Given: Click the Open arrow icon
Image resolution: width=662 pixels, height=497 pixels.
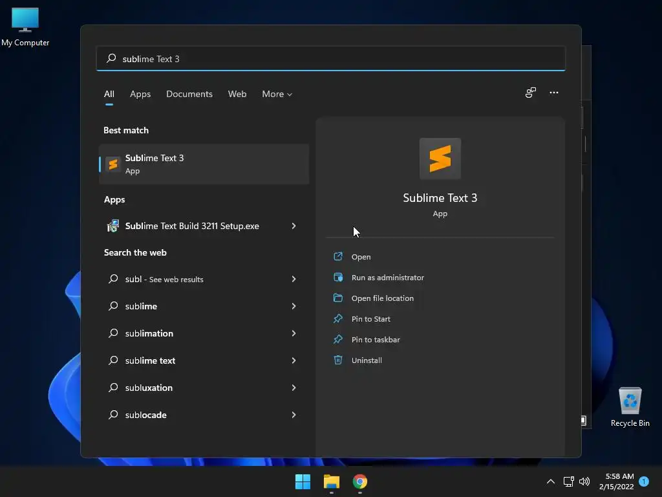Looking at the screenshot, I should [337, 256].
